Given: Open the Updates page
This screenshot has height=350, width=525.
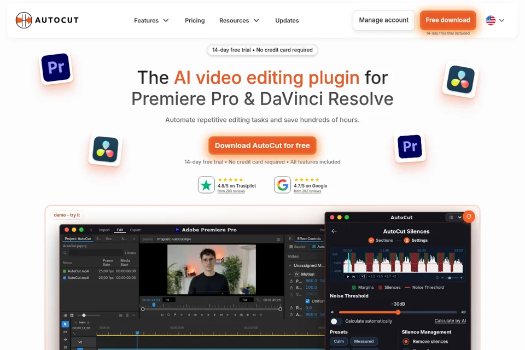Looking at the screenshot, I should tap(287, 20).
